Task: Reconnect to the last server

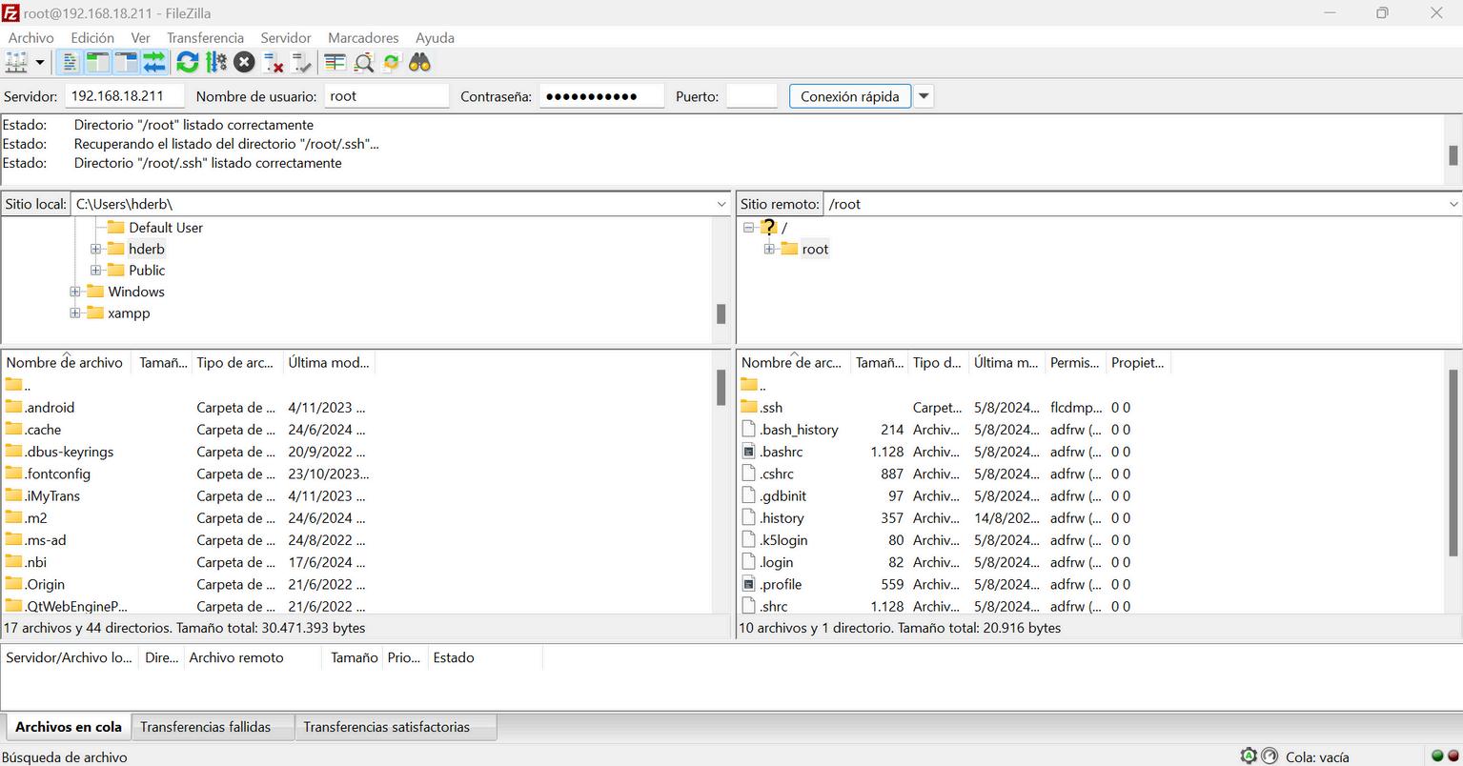Action: point(302,63)
